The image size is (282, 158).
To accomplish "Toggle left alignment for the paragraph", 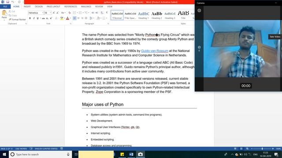I will pyautogui.click(x=74, y=18).
